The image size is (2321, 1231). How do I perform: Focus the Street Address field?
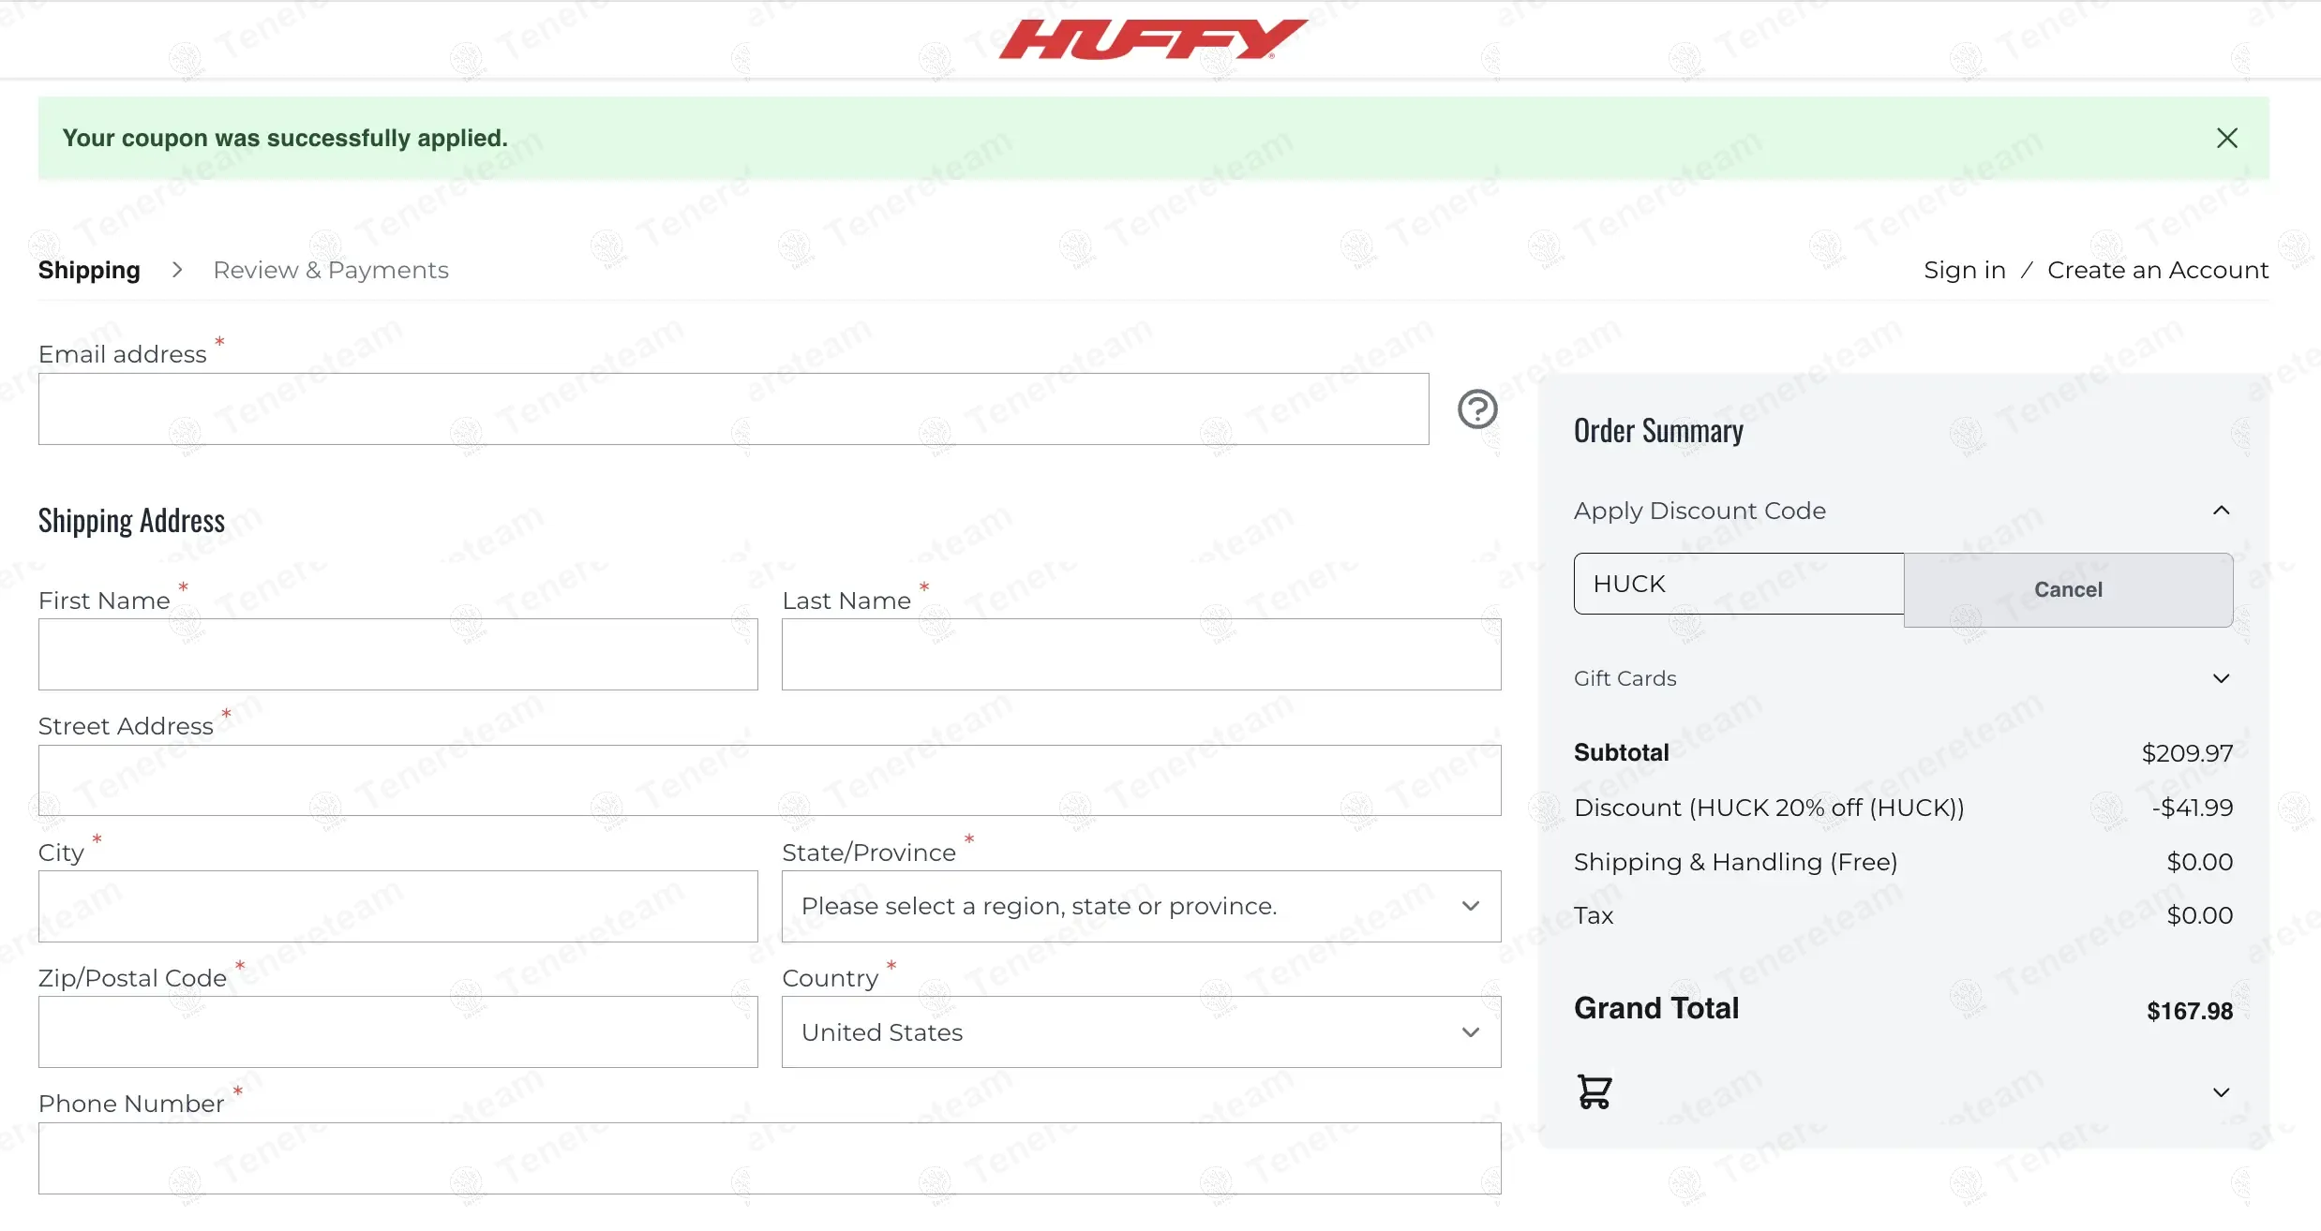(x=770, y=780)
